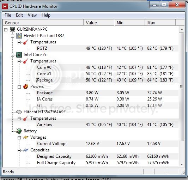Click the green Battery icon
The image size is (188, 180).
pyautogui.click(x=19, y=131)
